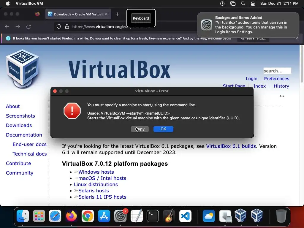
Task: Open the Login link
Action: (251, 78)
